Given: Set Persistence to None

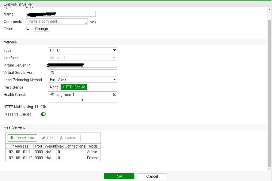Looking at the screenshot, I should (54, 87).
